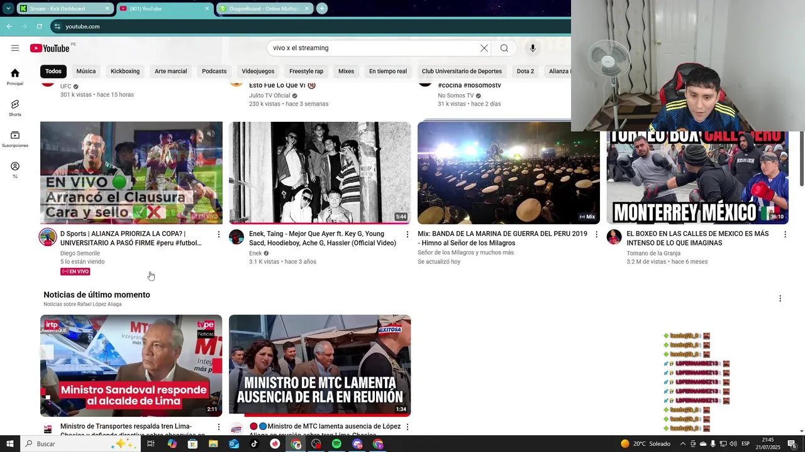Open Spotify from the taskbar
Screen dimensions: 805x452
tap(336, 444)
